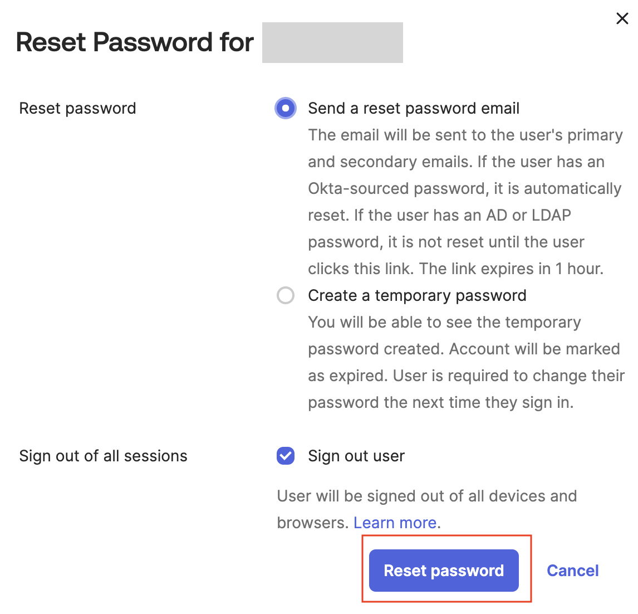638x614 pixels.
Task: Open the Learn more link
Action: coord(395,523)
